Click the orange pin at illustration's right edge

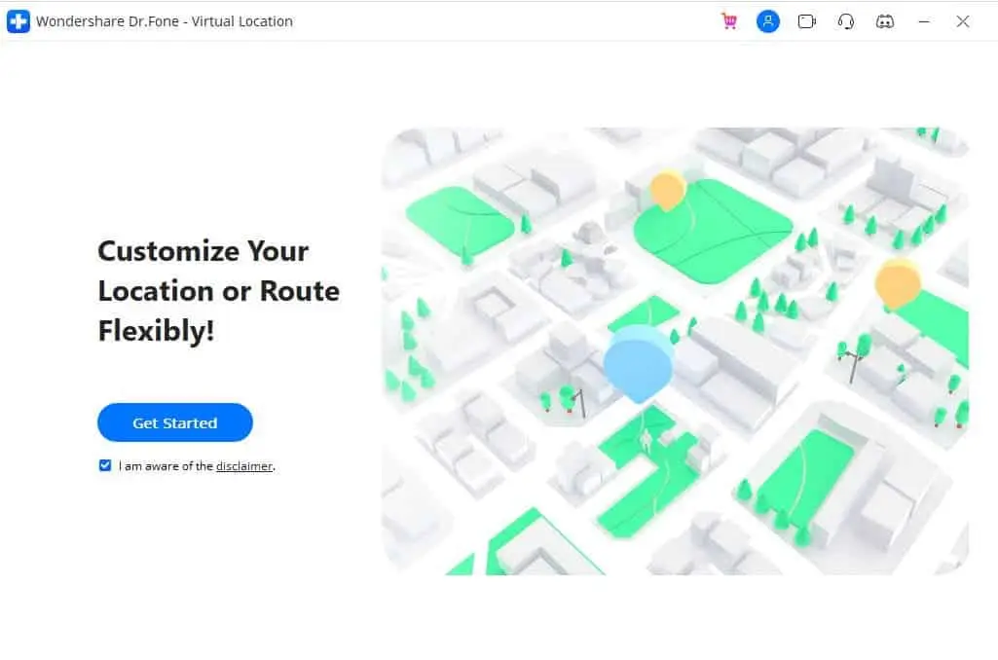tap(898, 282)
